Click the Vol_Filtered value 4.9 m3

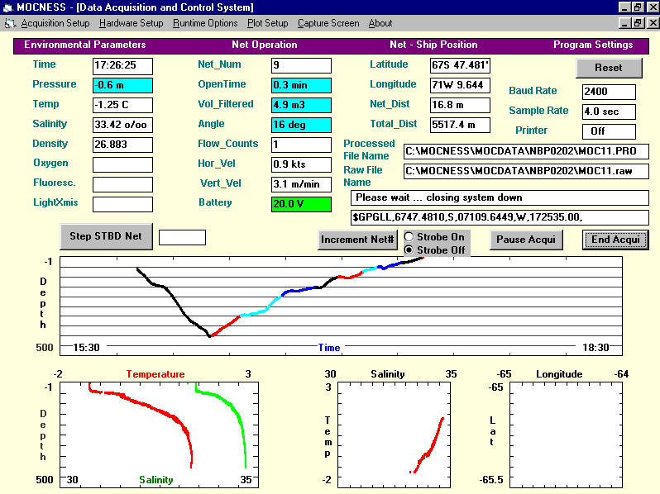coord(301,105)
